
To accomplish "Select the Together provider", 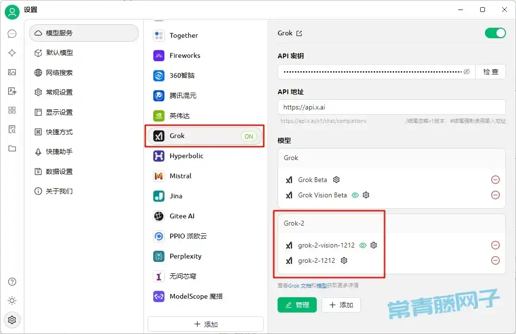I will click(205, 35).
